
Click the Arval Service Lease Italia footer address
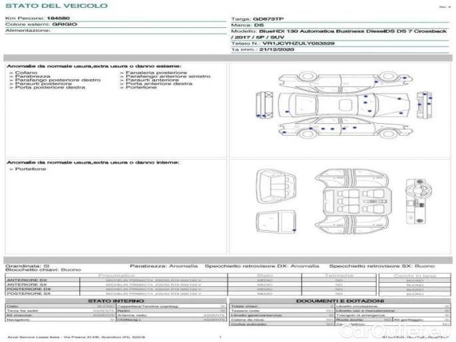pos(76,337)
